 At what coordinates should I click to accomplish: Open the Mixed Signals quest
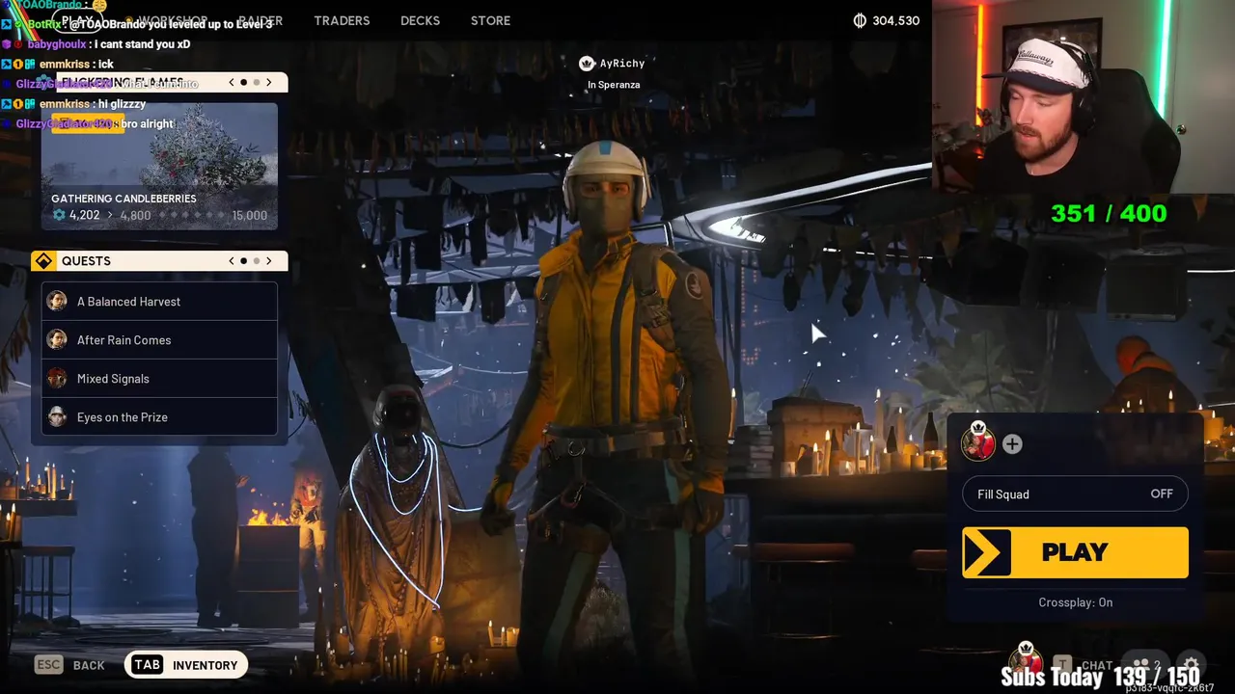click(159, 379)
